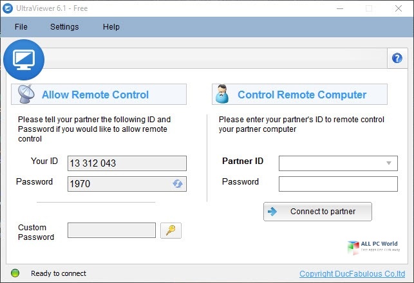Viewport: 414px width, 283px height.
Task: Click the Control Remote Computer heading
Action: tap(302, 95)
